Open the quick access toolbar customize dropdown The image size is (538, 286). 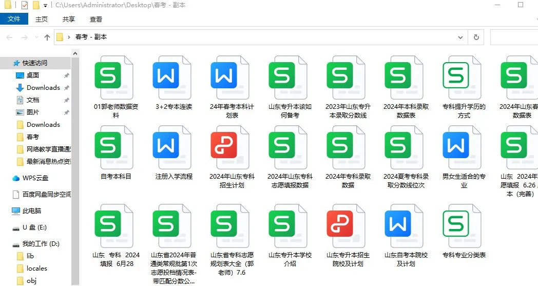45,6
